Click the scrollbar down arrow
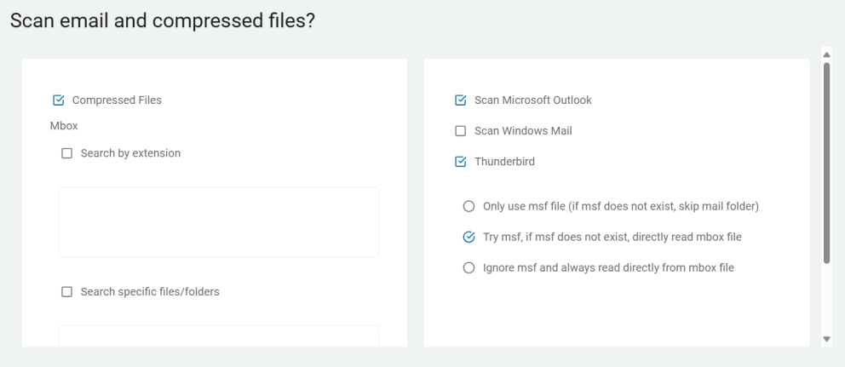This screenshot has height=367, width=845. tap(825, 339)
